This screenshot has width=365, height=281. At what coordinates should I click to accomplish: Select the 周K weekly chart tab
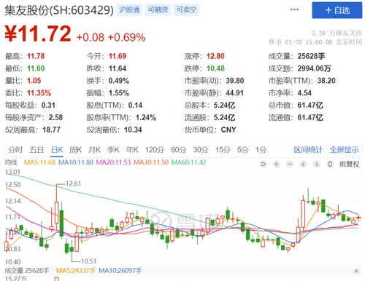pyautogui.click(x=75, y=150)
